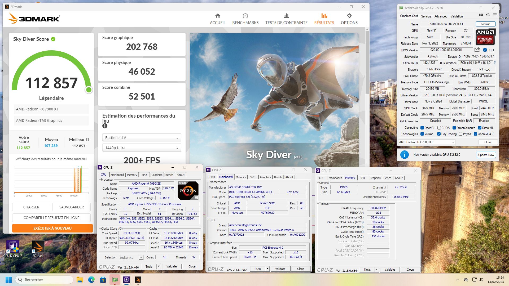Open SPD tab in CPU-Z Memory window
Viewport: 509px width, 286px height.
click(362, 178)
